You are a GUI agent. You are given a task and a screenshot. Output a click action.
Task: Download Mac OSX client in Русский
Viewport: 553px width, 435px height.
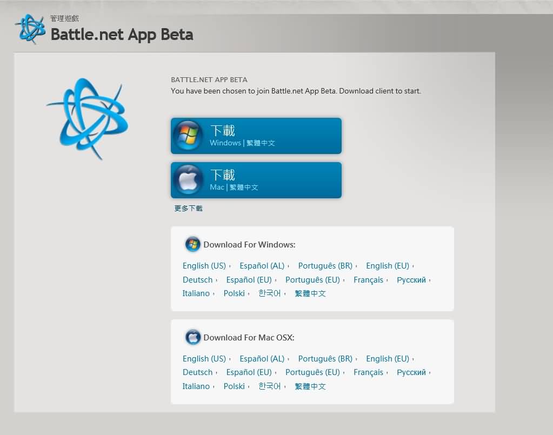pos(411,372)
